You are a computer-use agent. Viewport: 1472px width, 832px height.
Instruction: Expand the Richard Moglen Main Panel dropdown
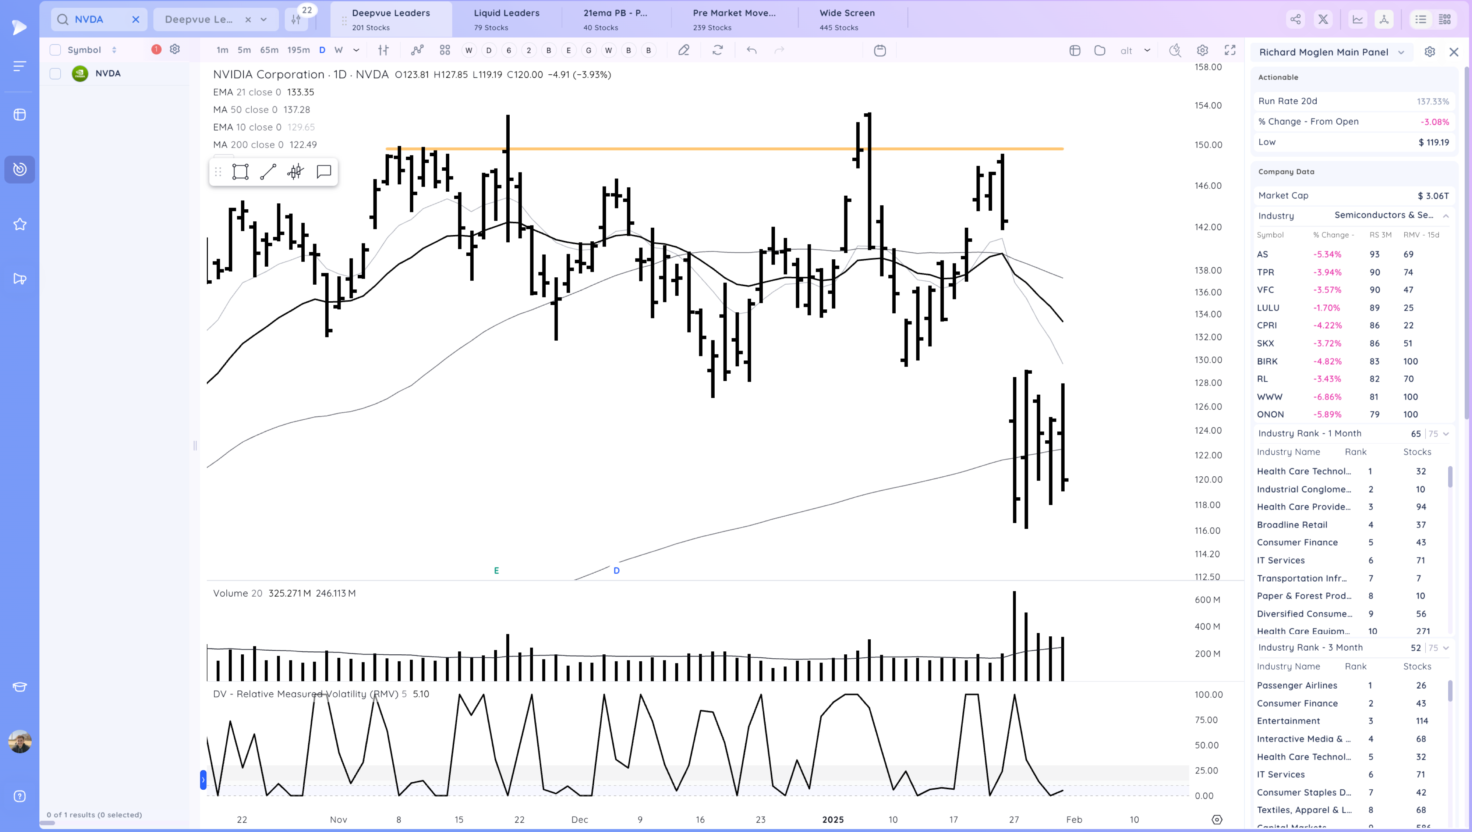pyautogui.click(x=1401, y=52)
